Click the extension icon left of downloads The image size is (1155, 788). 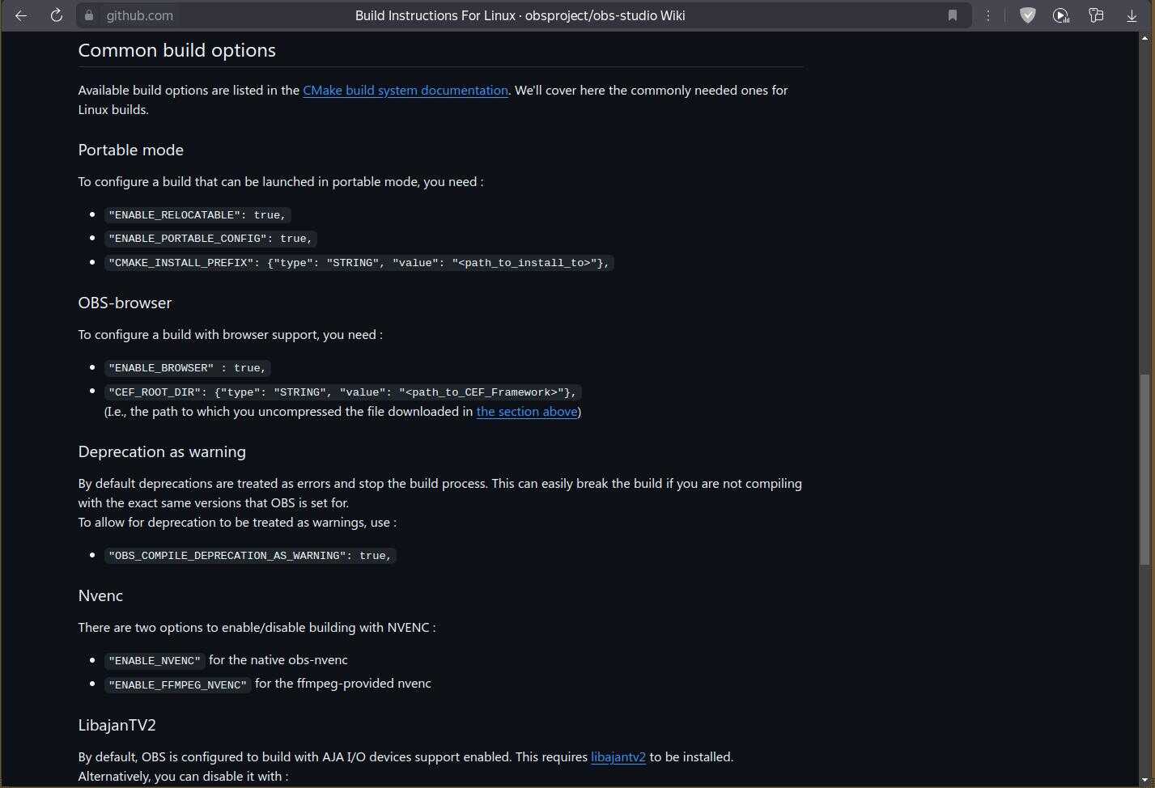(x=1096, y=15)
